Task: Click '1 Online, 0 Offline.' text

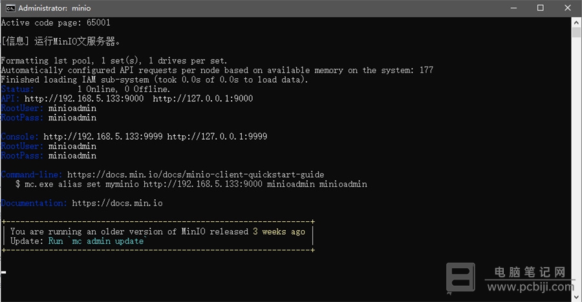Action: (x=124, y=89)
